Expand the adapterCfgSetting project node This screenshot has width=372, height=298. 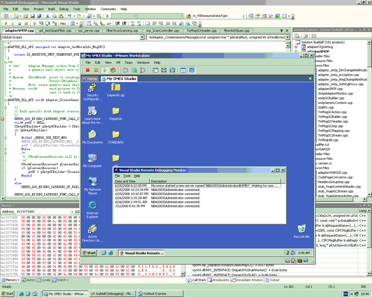[x=296, y=47]
